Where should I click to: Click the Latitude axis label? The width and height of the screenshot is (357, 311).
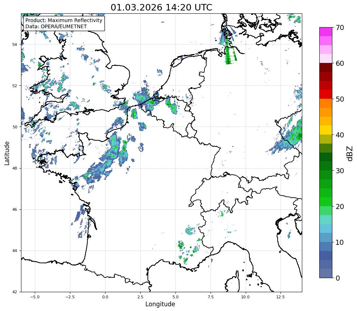(7, 153)
